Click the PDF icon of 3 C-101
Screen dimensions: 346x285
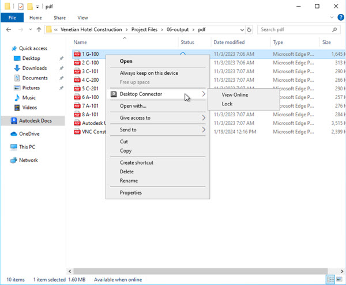coord(77,71)
